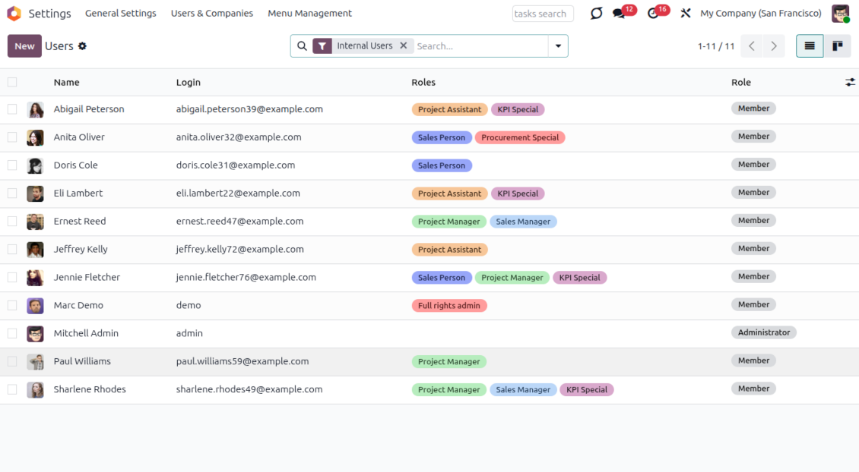Screen dimensions: 859x472
Task: Select the Doris Cole row checkbox
Action: 12,165
